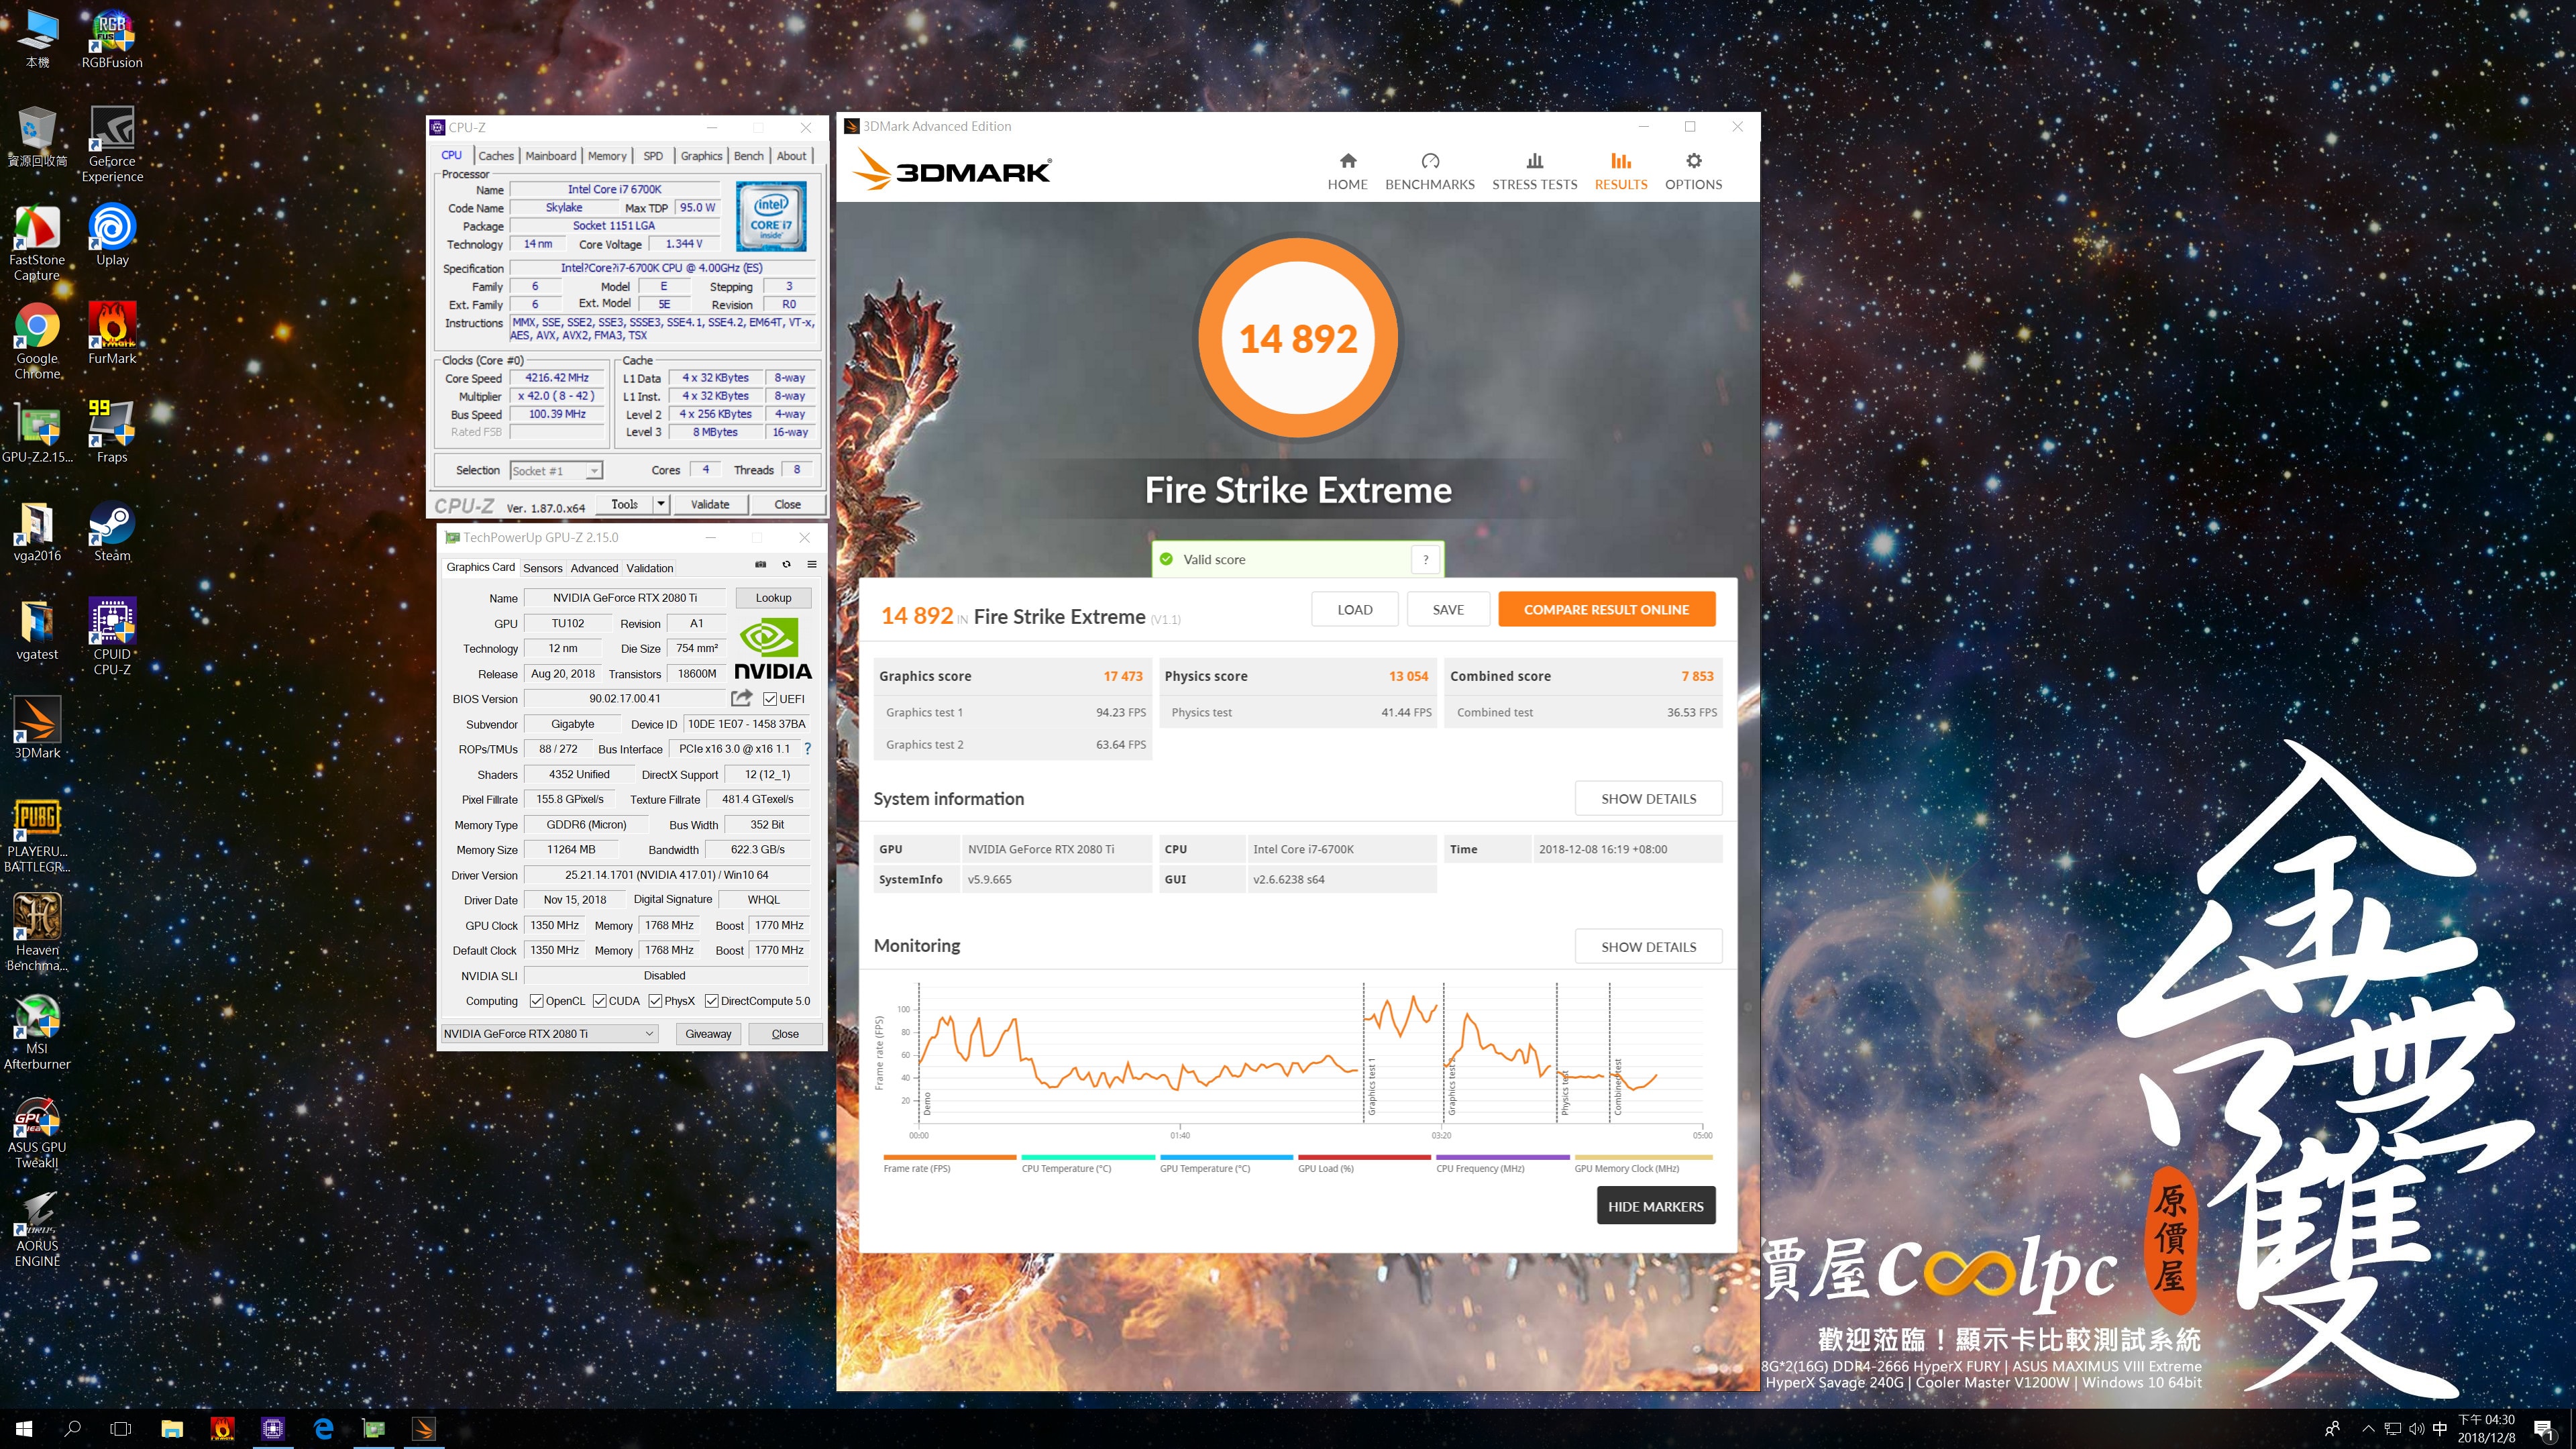Switch to the Caches tab in CPU-Z
The height and width of the screenshot is (1449, 2576).
point(495,156)
